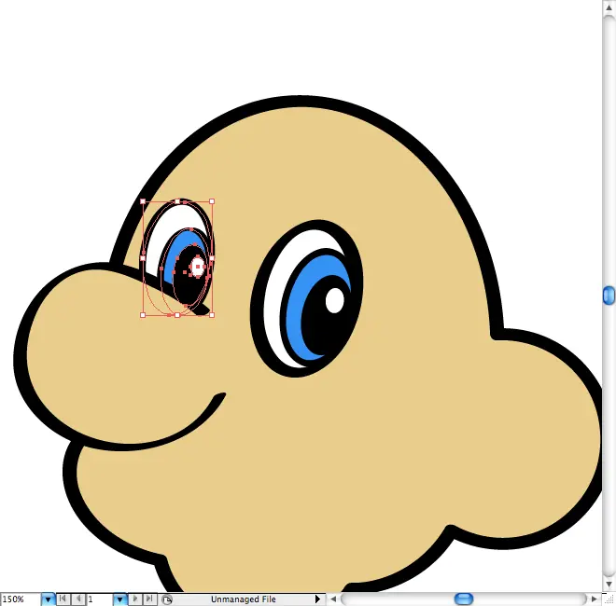Click the horizontal scrollbar thumb
This screenshot has width=616, height=606.
click(463, 599)
